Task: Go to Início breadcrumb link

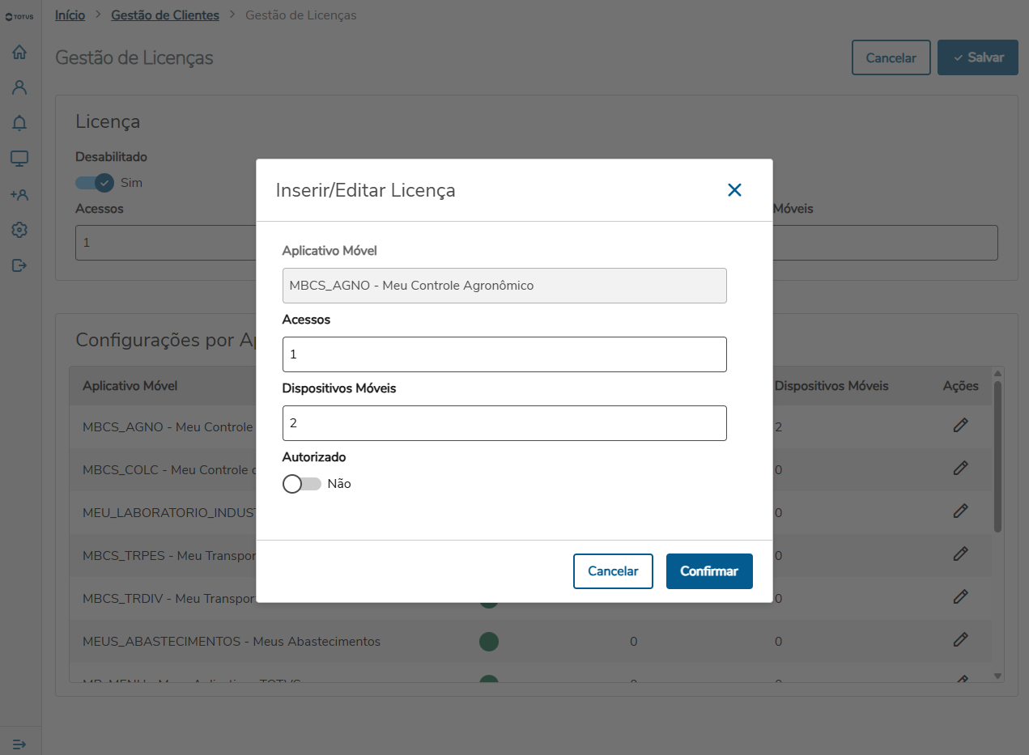Action: coord(70,15)
